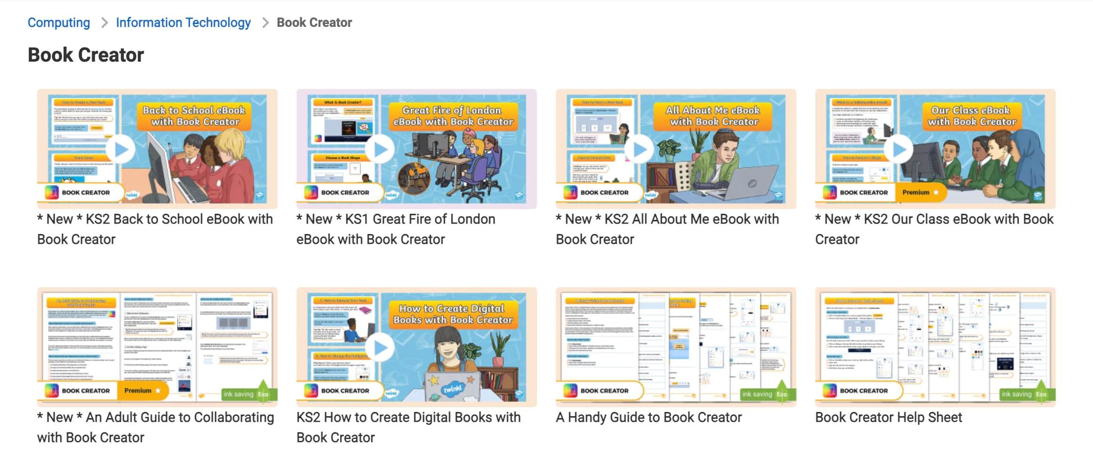Open Book Creator Help Sheet title link
This screenshot has height=468, width=1093.
889,418
